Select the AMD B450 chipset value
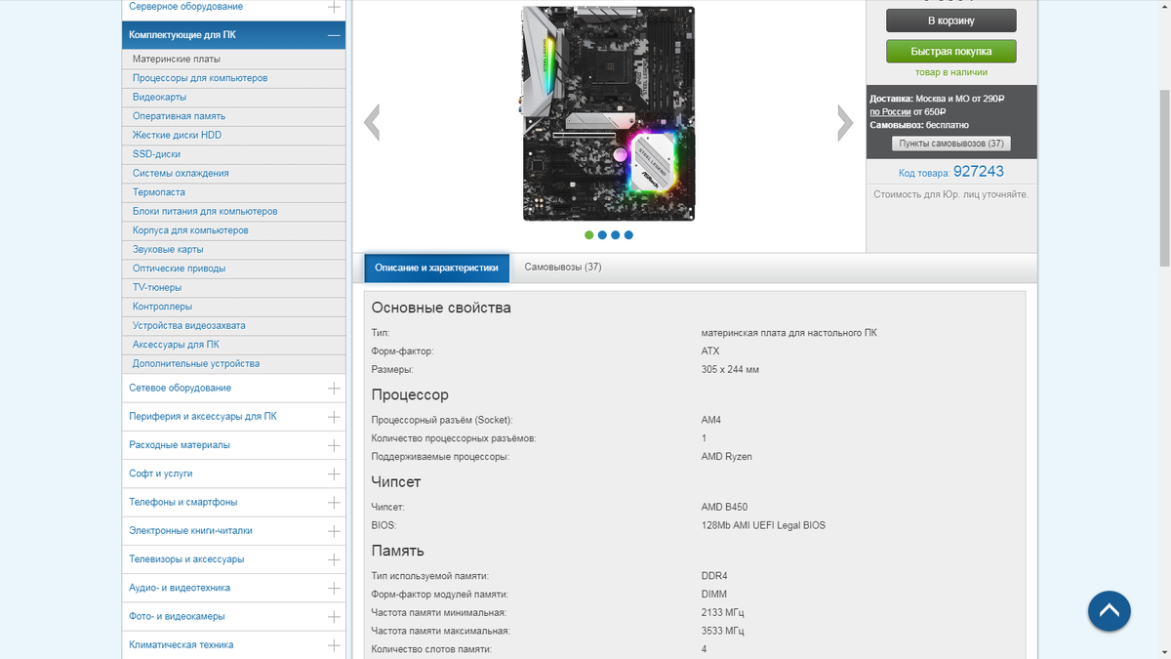 pos(725,508)
